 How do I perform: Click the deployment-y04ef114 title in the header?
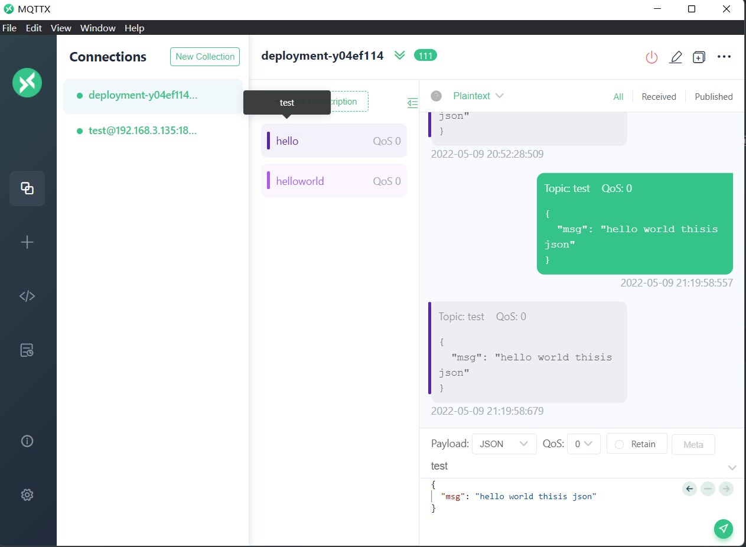(322, 56)
